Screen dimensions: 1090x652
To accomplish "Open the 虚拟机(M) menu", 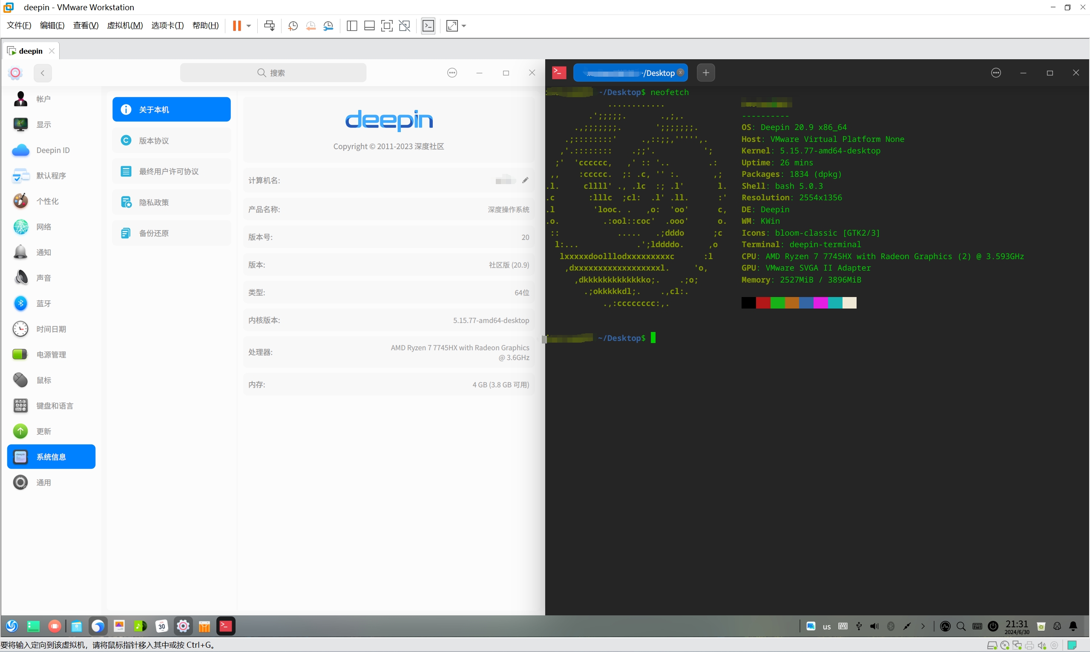I will (x=125, y=25).
